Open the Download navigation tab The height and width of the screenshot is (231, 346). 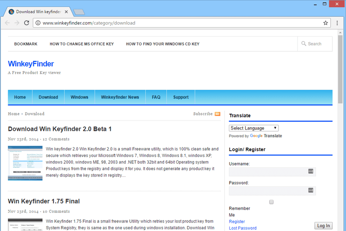click(48, 97)
